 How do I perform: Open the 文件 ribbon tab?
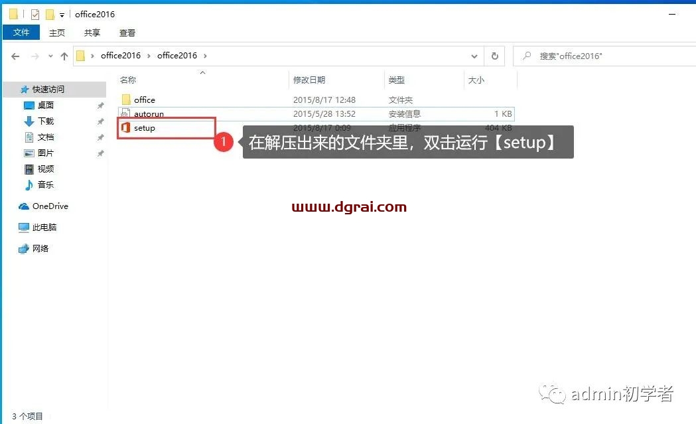[21, 33]
